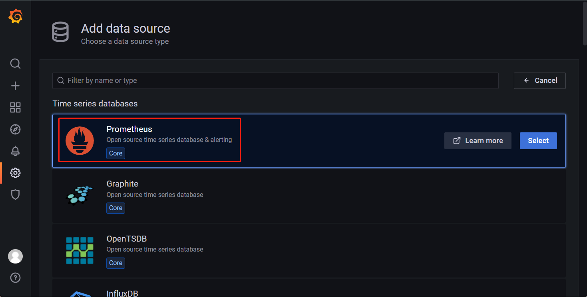Open the sidebar search magnifier icon
The width and height of the screenshot is (587, 297).
coord(15,64)
